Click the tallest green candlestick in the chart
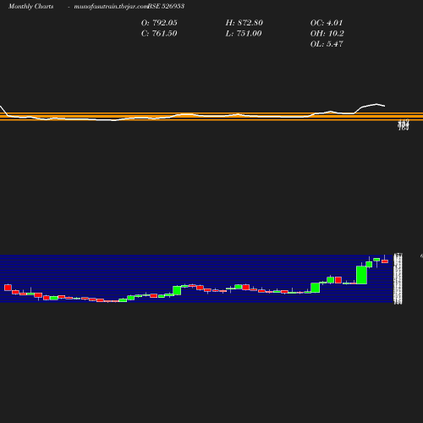The height and width of the screenshot is (423, 423). point(361,275)
